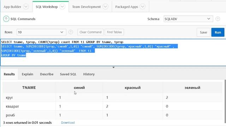Open the Packaged Apps tab

pyautogui.click(x=126, y=7)
